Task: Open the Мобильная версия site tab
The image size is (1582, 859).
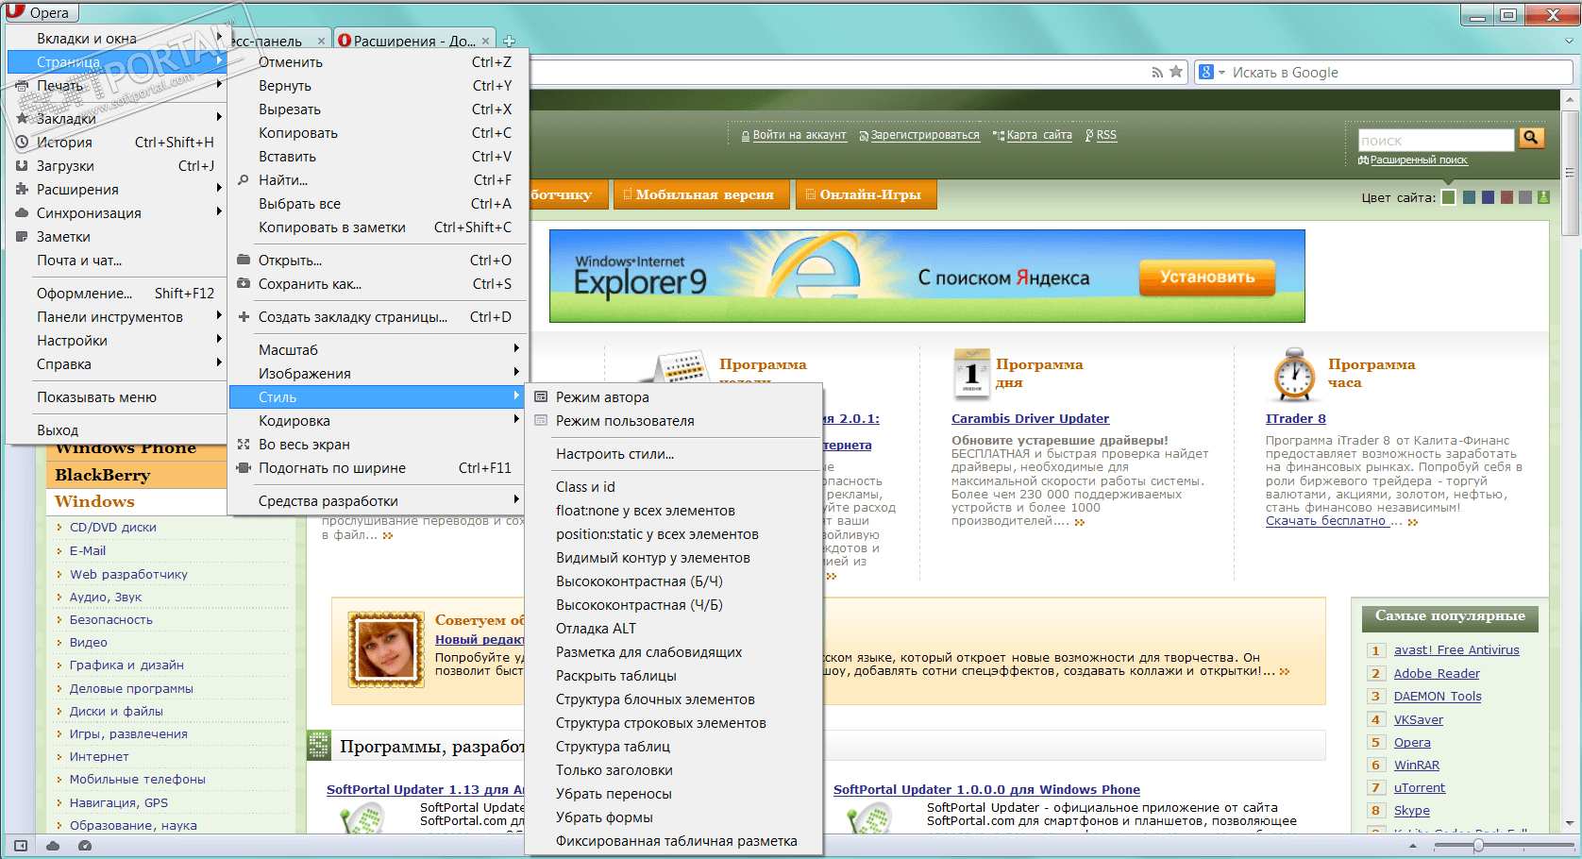Action: [x=700, y=194]
